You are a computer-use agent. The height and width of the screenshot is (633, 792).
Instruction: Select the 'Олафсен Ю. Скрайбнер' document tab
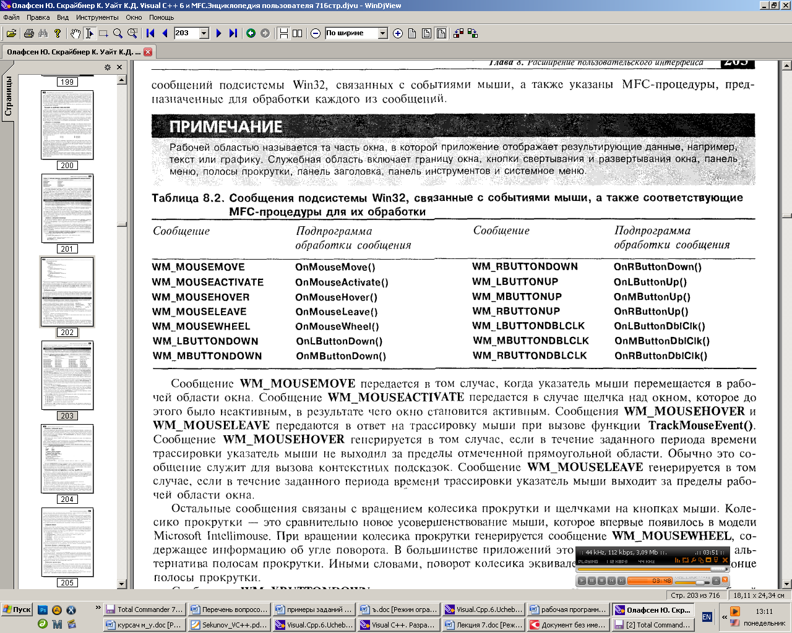coord(74,52)
